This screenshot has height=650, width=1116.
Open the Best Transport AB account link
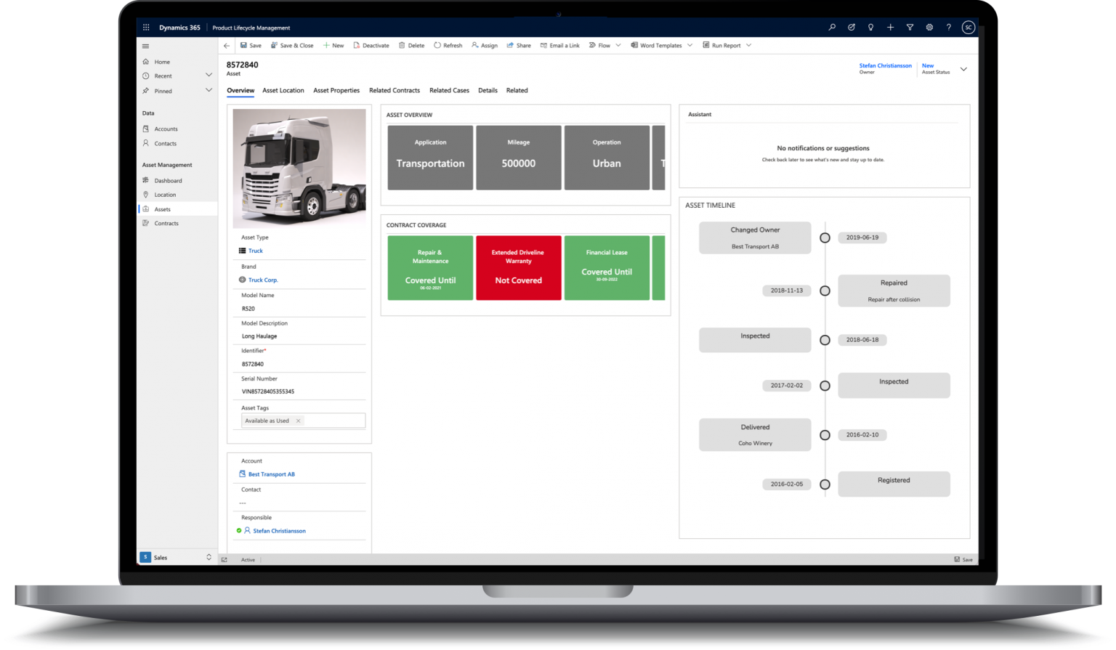pos(272,474)
